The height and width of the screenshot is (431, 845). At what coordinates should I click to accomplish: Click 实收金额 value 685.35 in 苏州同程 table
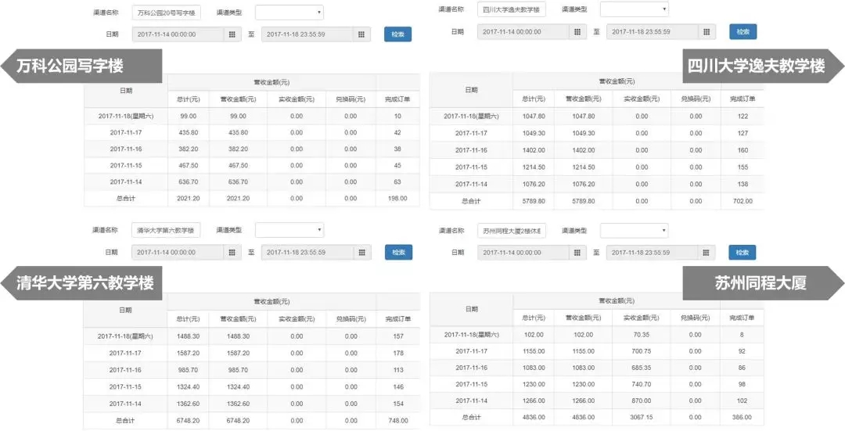pos(642,368)
